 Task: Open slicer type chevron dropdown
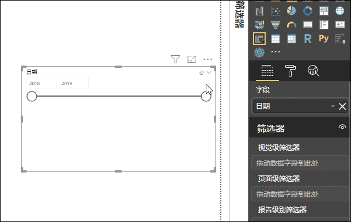point(209,72)
